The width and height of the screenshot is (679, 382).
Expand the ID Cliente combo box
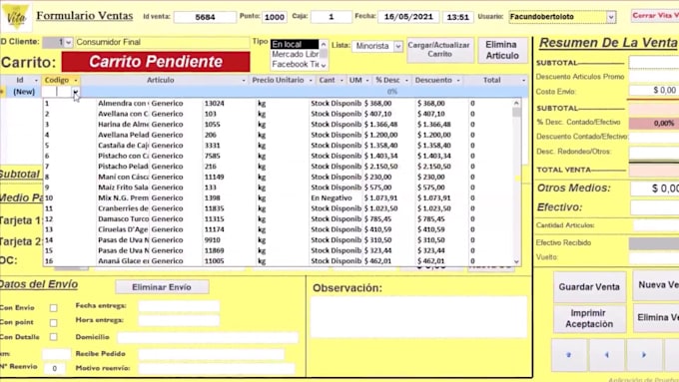(68, 43)
